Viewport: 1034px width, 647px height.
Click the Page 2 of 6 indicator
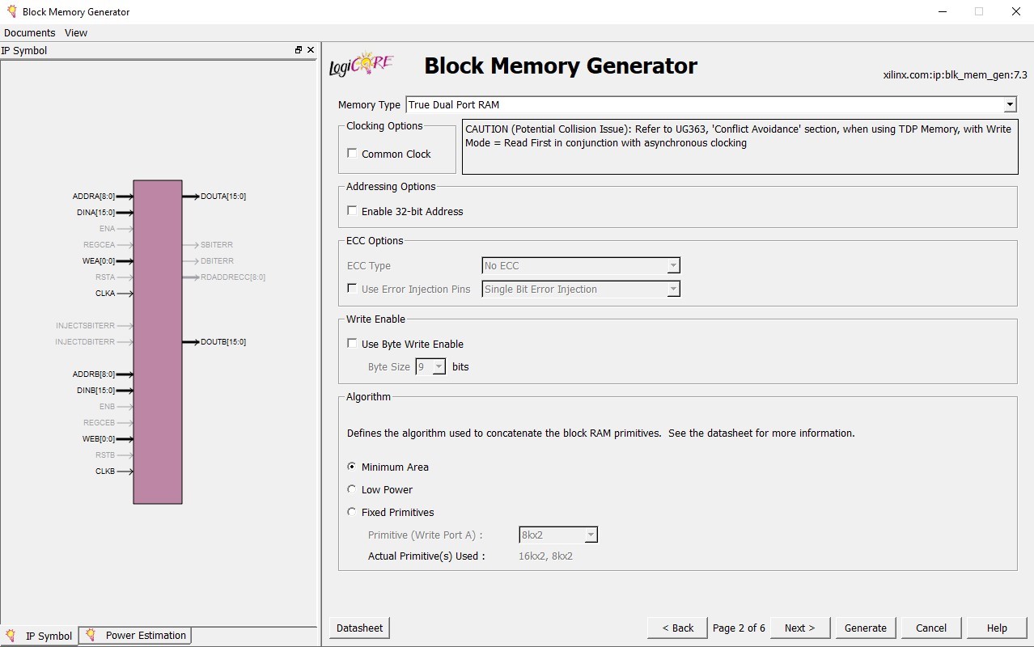739,628
